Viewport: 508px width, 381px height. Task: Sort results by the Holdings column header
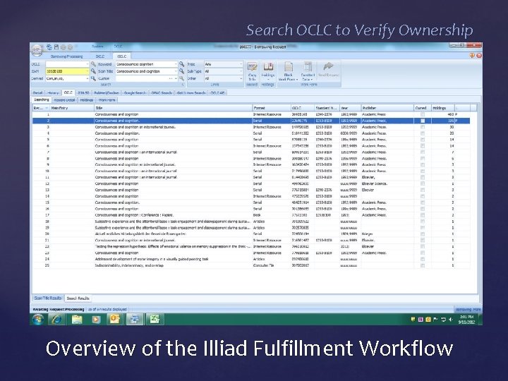[x=442, y=108]
